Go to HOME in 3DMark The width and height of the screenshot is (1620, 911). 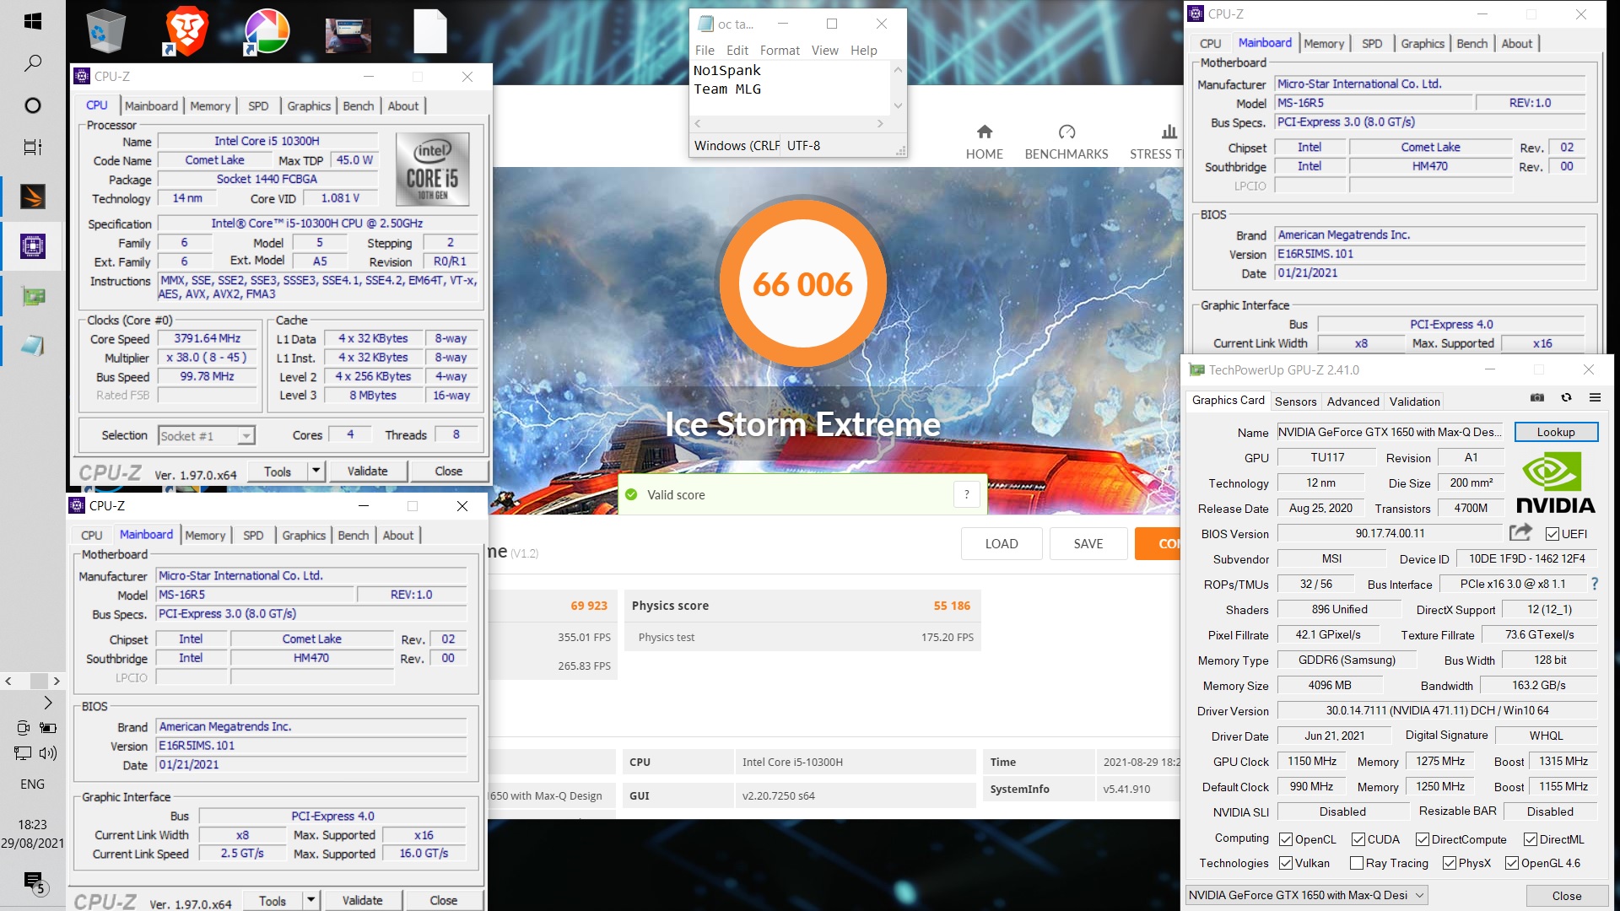click(984, 143)
